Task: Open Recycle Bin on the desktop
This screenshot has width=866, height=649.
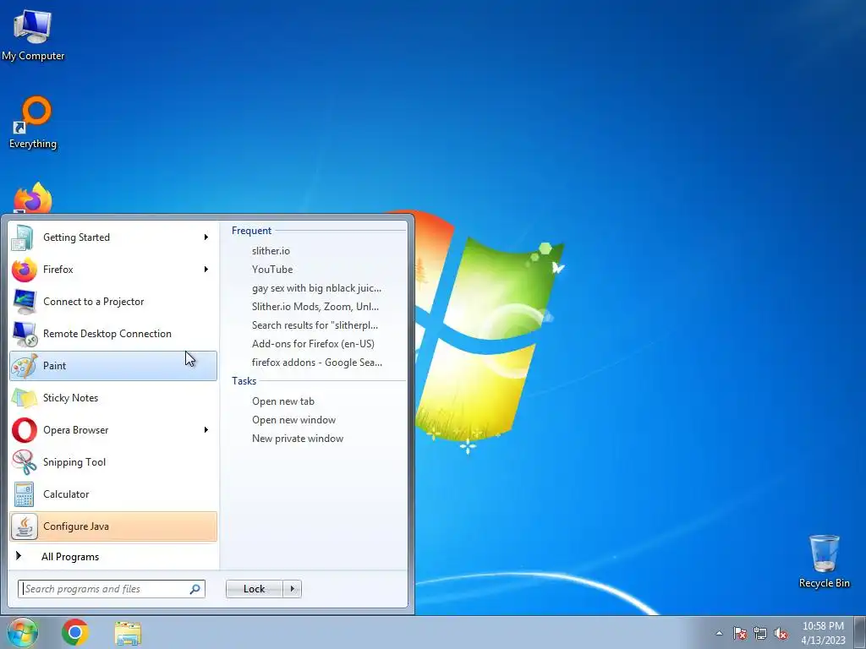Action: (x=824, y=561)
